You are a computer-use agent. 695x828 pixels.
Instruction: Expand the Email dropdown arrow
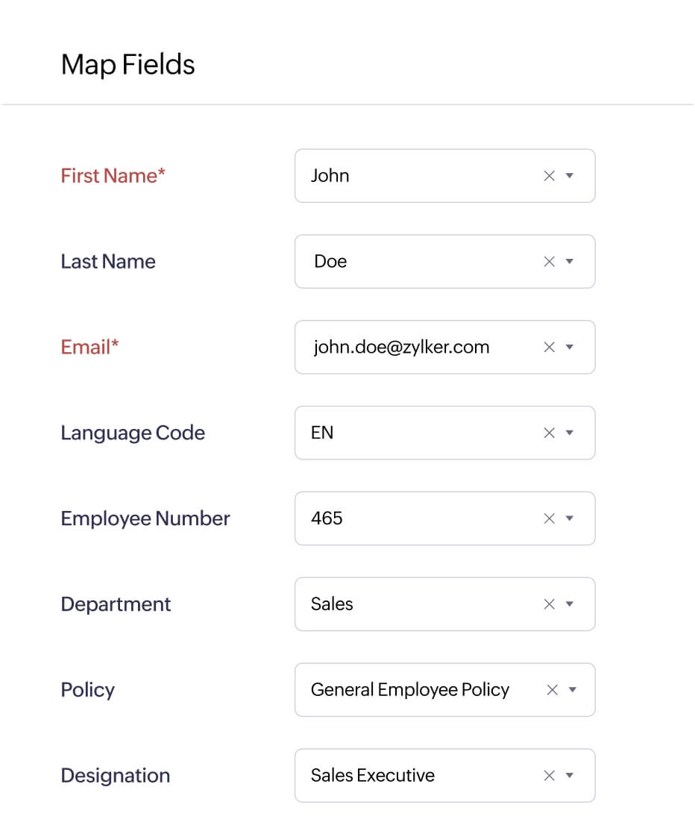[570, 348]
